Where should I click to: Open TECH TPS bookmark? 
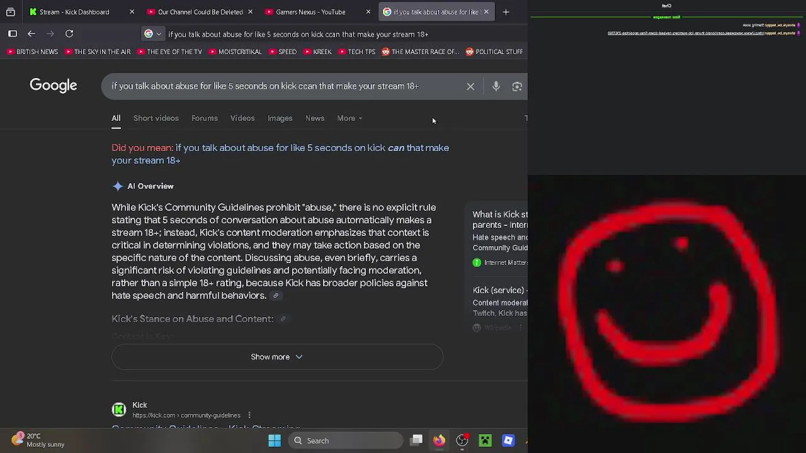(356, 52)
